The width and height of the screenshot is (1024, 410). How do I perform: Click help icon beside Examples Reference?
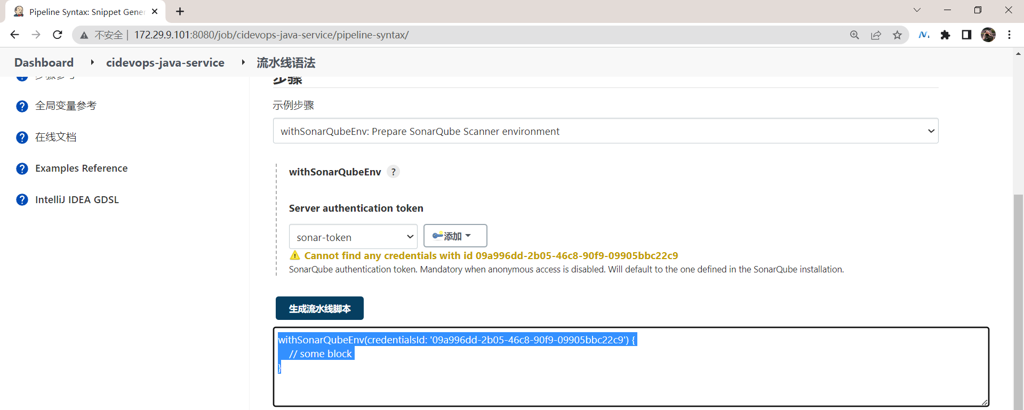click(x=22, y=168)
